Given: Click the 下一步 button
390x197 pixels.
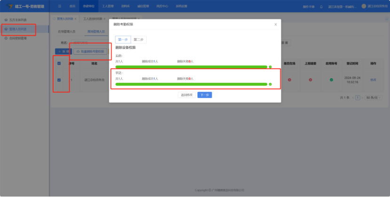Looking at the screenshot, I should 204,95.
